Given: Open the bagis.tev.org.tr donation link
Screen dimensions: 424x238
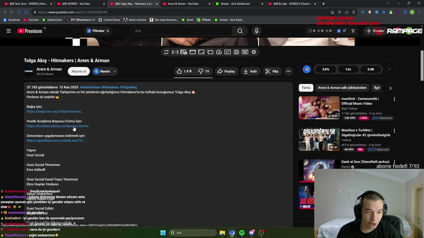Looking at the screenshot, I should point(55,111).
